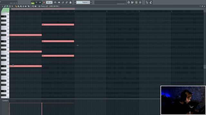Open the Control lane selector
Image resolution: width=206 pixels, height=115 pixels.
pyautogui.click(x=5, y=101)
